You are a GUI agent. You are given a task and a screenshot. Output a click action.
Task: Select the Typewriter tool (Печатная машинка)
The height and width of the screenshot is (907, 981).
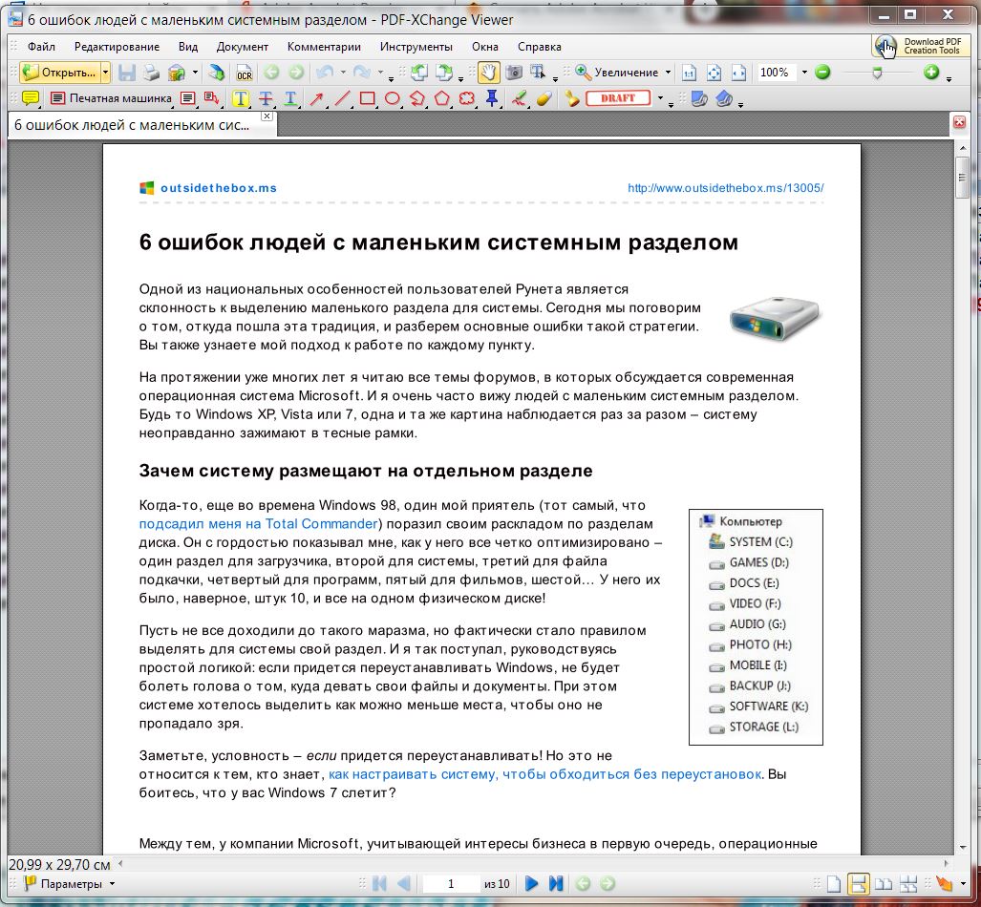(112, 98)
